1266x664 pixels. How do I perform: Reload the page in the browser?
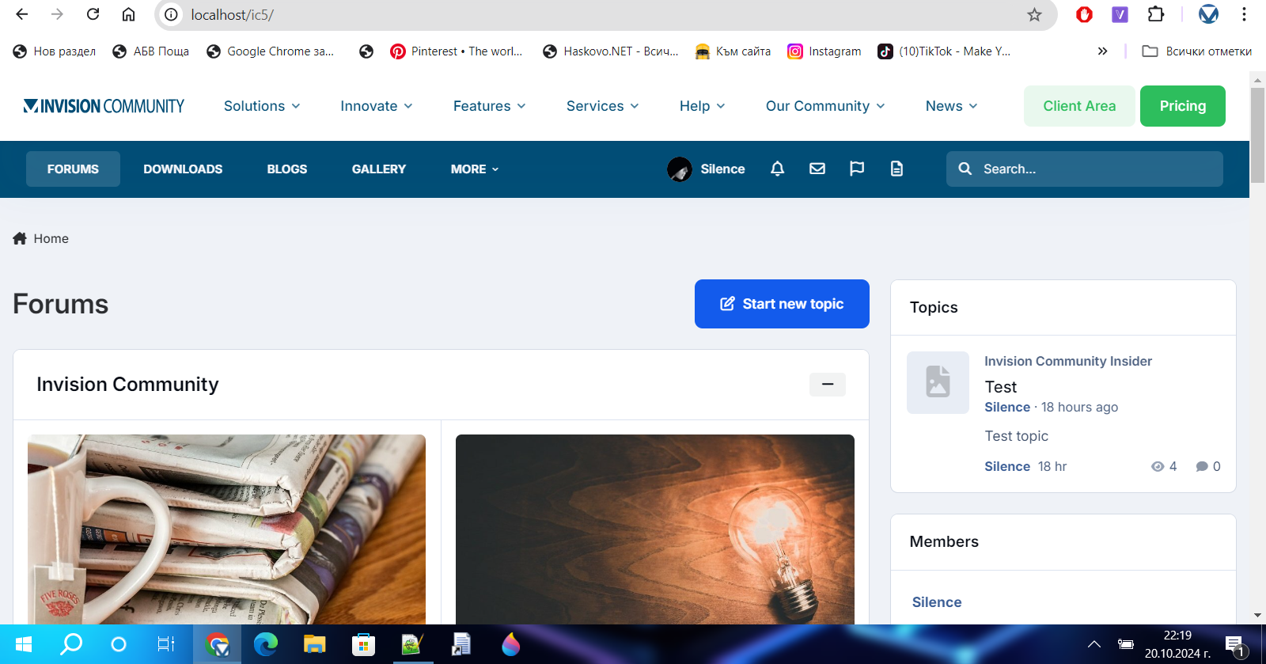coord(93,14)
